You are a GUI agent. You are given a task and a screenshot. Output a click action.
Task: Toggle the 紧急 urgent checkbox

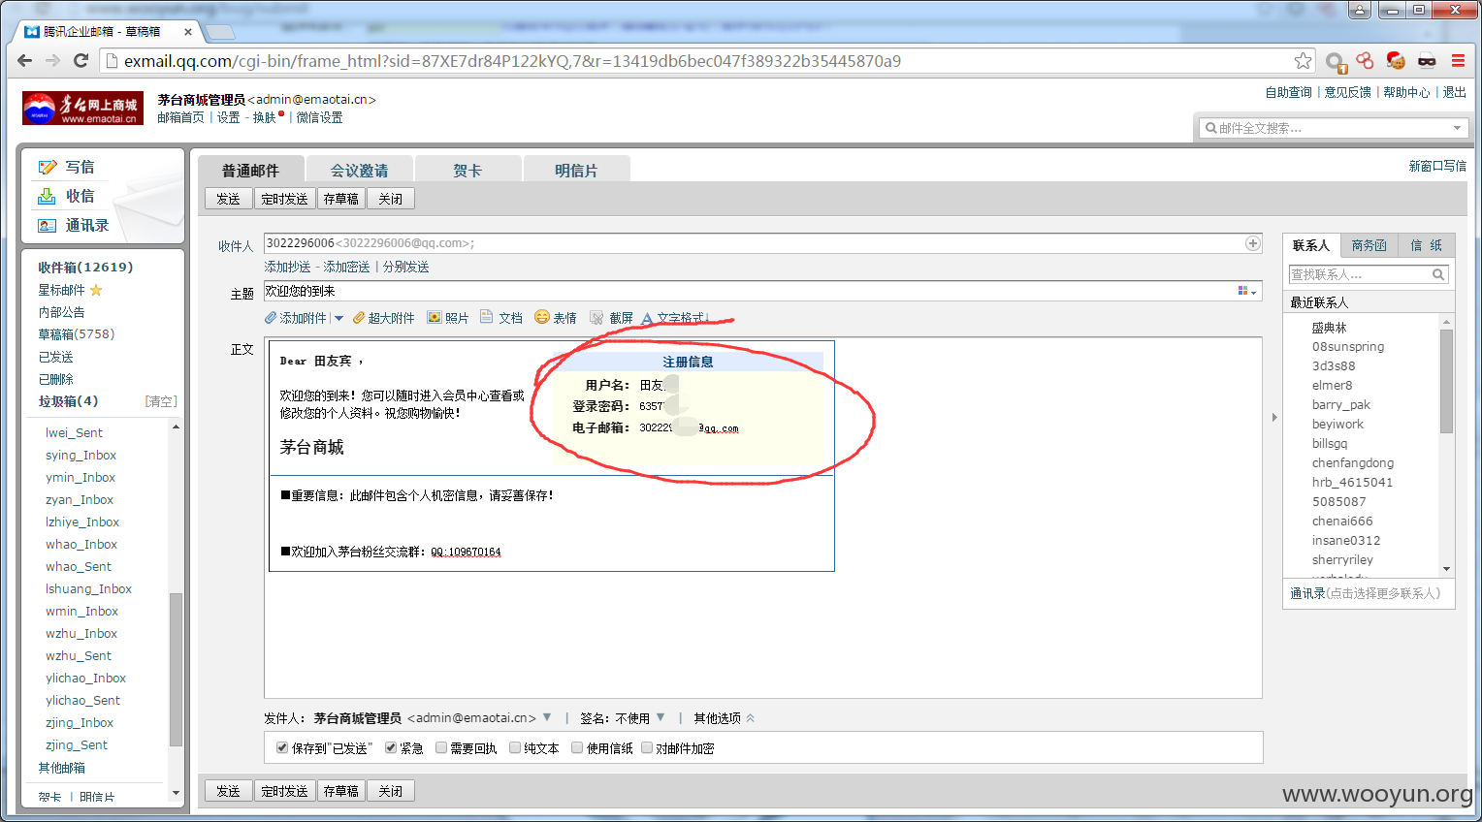point(391,747)
